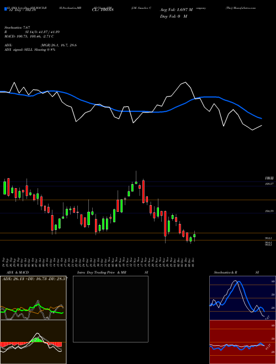The image size is (276, 364).
Task: Open the red RSI mini chart
Action: point(242,342)
